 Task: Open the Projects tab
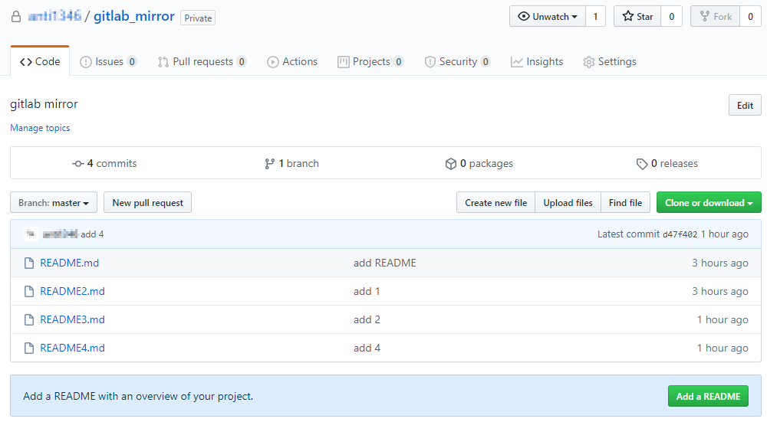[370, 61]
